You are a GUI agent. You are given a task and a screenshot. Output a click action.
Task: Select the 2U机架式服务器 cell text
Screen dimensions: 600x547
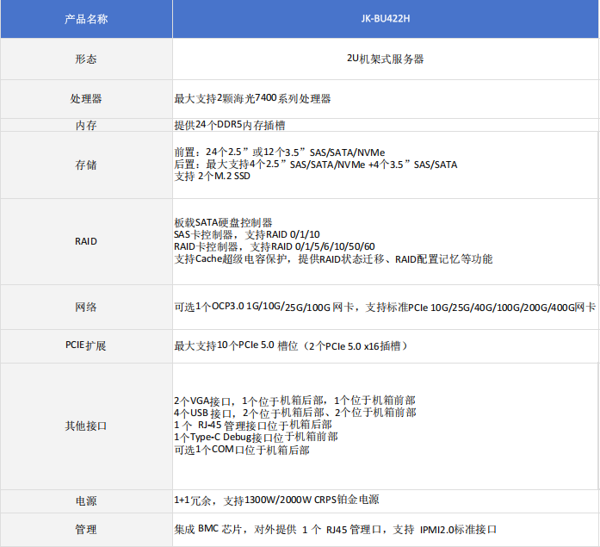[x=384, y=59]
